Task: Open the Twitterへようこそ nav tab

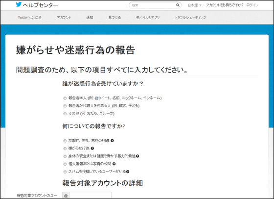Action: click(30, 17)
